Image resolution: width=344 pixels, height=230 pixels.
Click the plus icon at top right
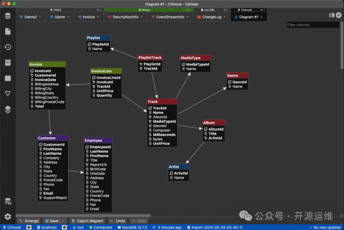coord(339,15)
